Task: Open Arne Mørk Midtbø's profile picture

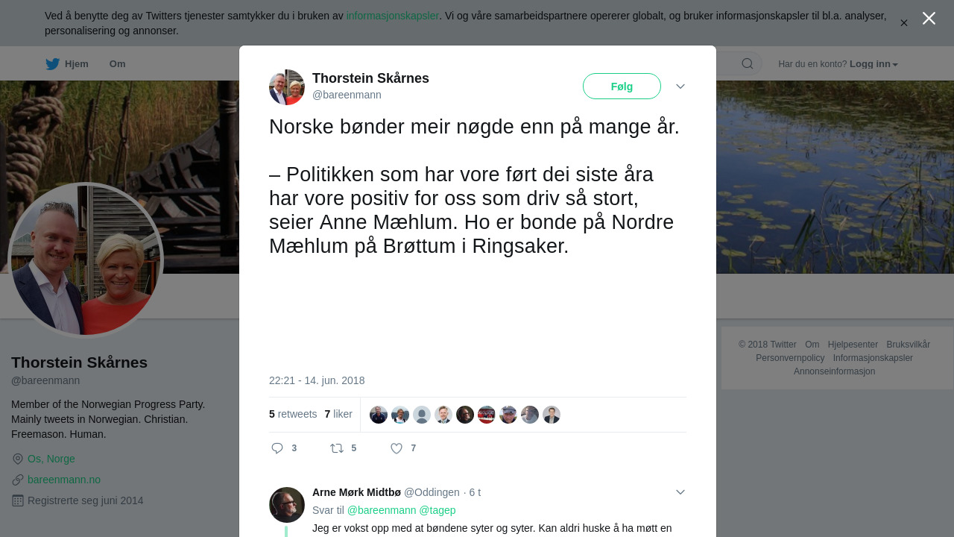Action: coord(287,505)
